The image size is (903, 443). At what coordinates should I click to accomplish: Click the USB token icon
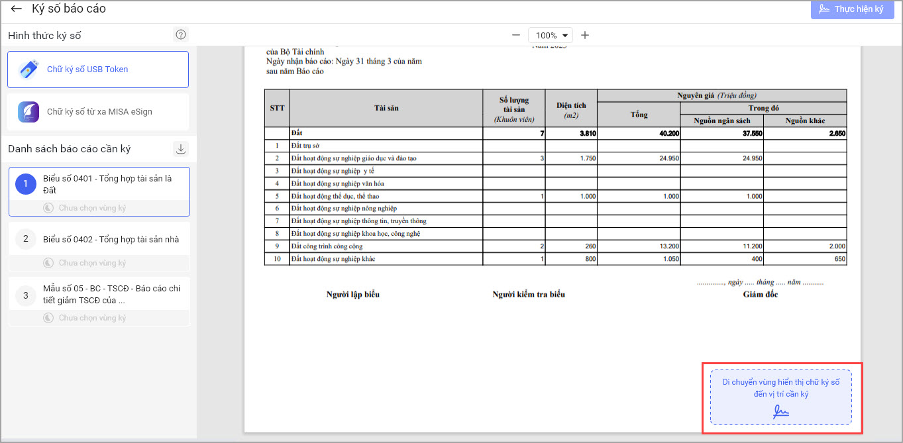[x=28, y=69]
